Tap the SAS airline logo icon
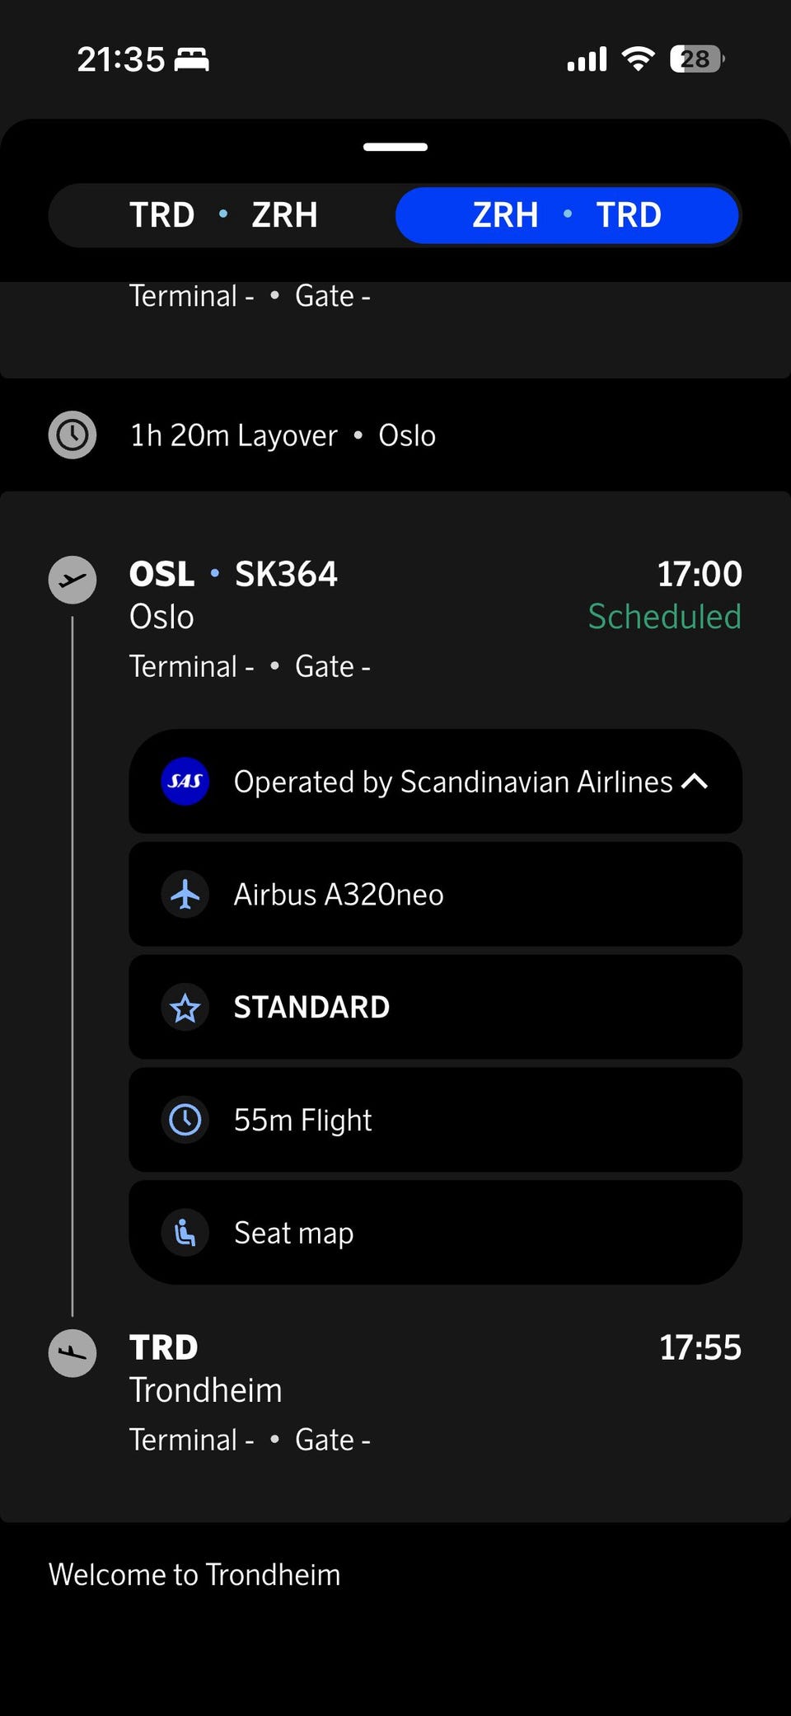The height and width of the screenshot is (1716, 791). pos(185,781)
